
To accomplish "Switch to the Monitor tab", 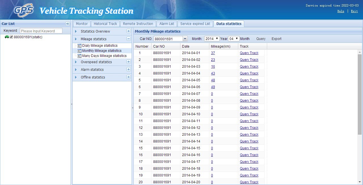I will click(x=82, y=24).
